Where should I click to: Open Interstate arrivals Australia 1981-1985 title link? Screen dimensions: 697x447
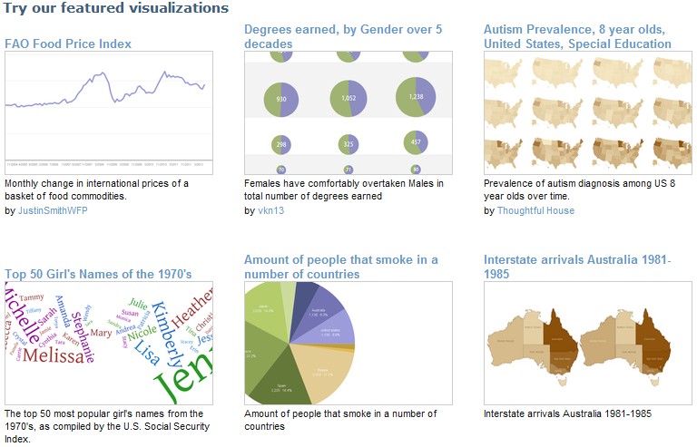[x=577, y=267]
